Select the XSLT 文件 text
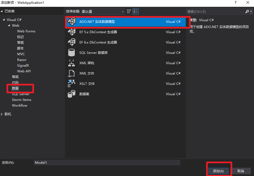The height and width of the screenshot is (176, 254). (x=87, y=84)
